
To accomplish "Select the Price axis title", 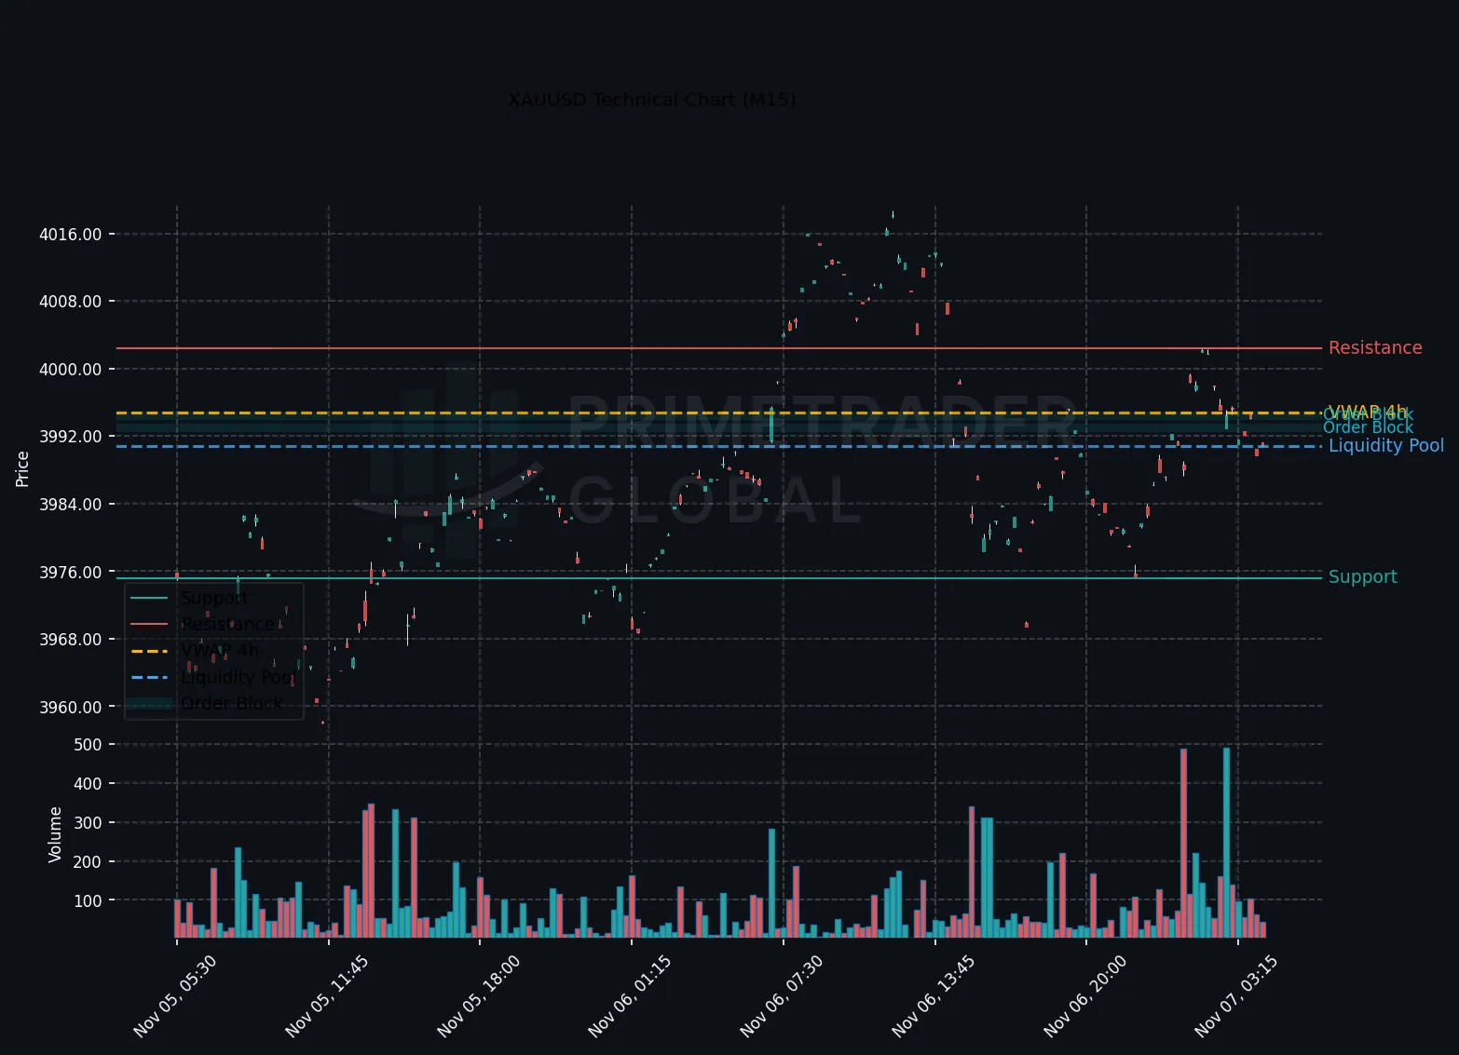I will [x=22, y=468].
